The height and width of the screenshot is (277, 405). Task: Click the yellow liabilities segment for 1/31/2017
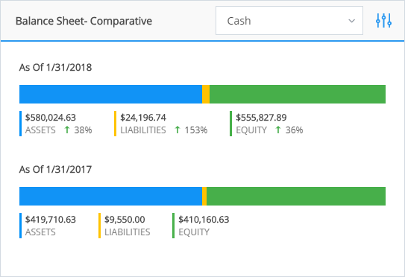click(x=204, y=197)
